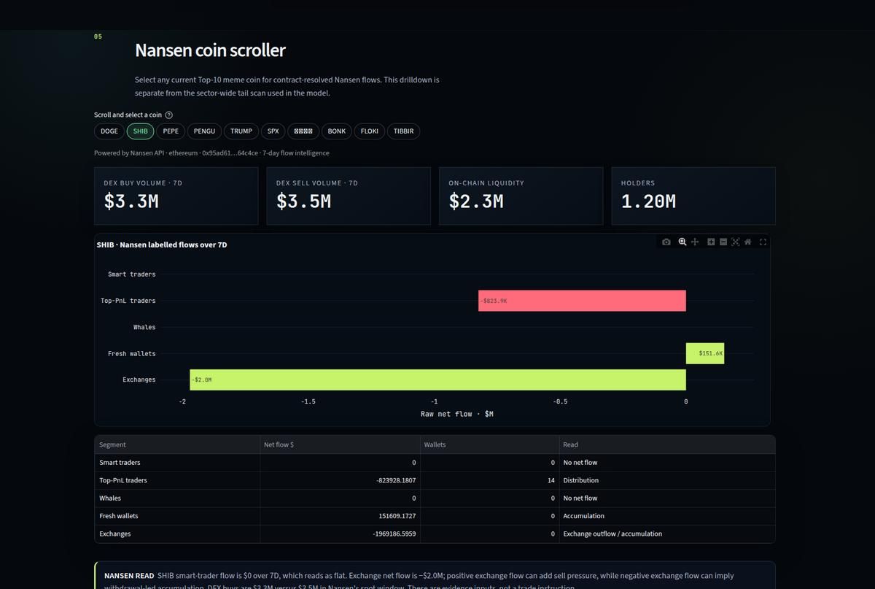The image size is (875, 589).
Task: Click the wallets count 14
Action: 489,480
